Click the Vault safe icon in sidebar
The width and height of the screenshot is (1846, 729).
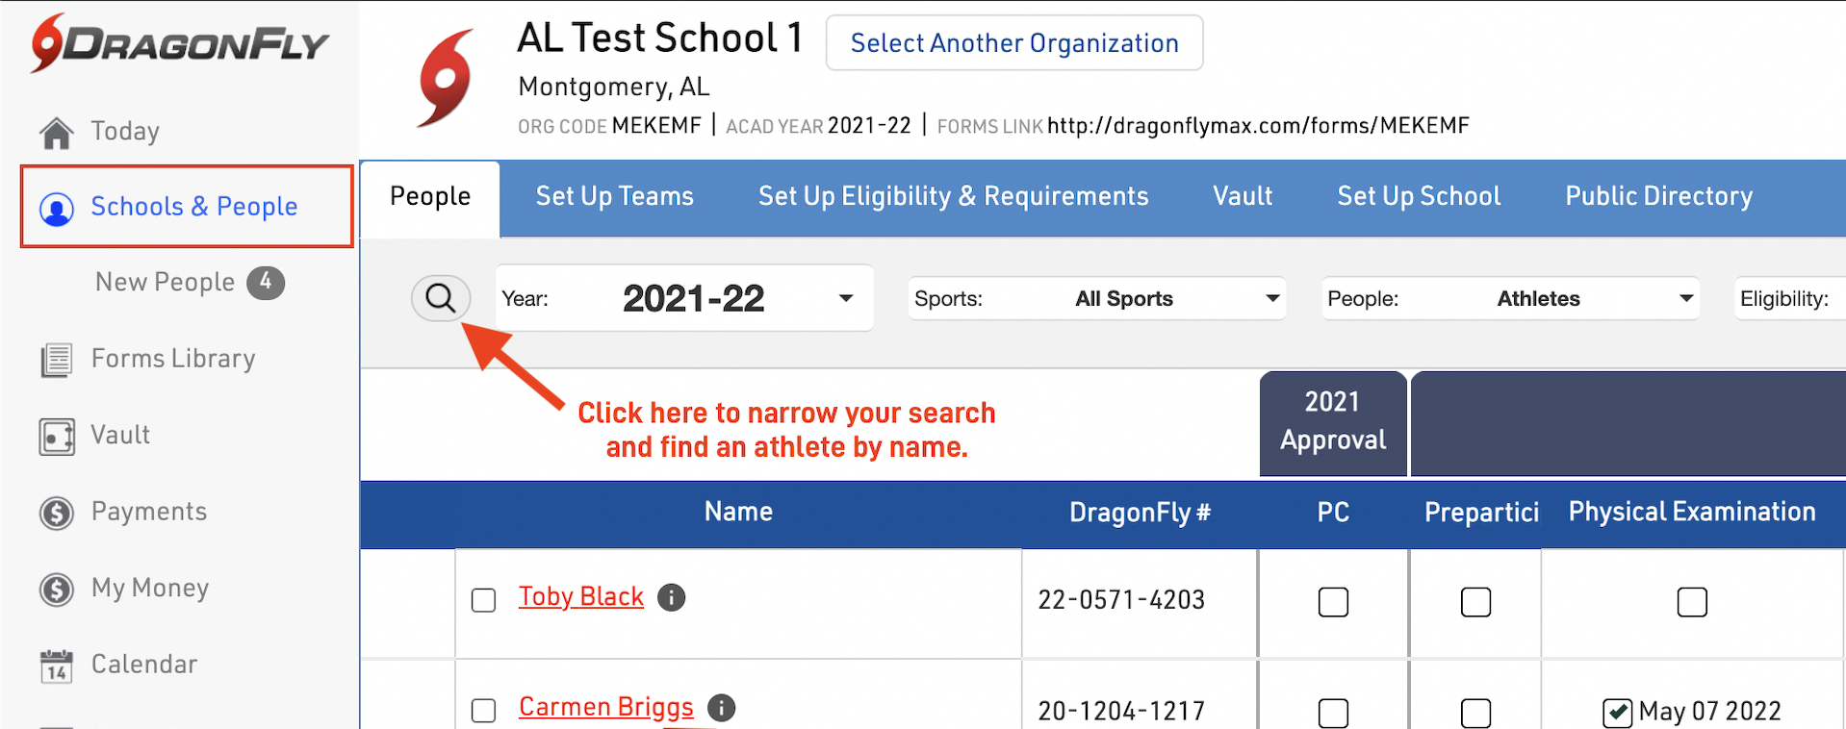click(57, 436)
